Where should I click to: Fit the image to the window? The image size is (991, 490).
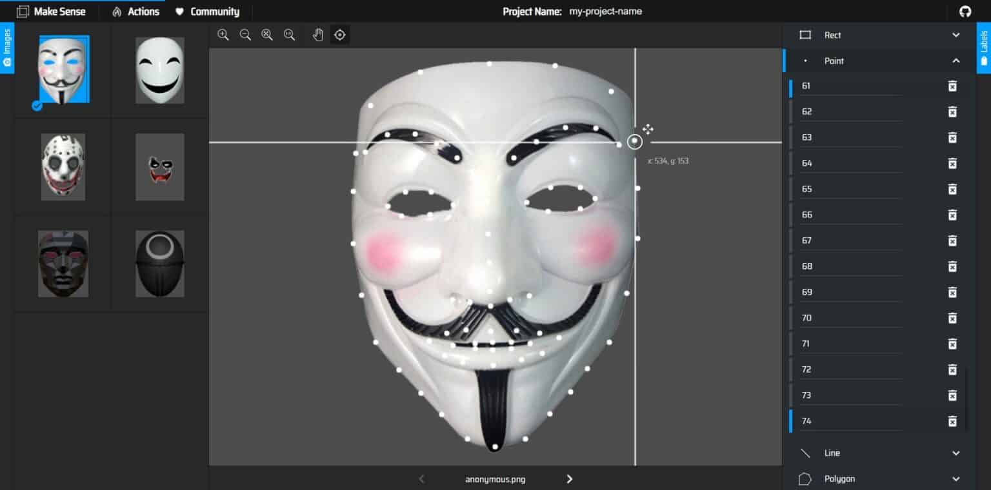coord(267,35)
